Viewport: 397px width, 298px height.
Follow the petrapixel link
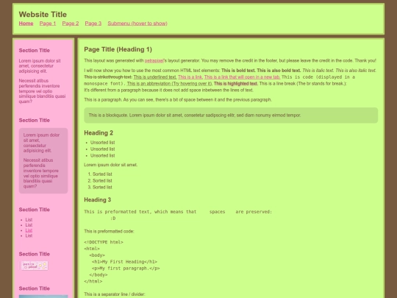click(154, 60)
